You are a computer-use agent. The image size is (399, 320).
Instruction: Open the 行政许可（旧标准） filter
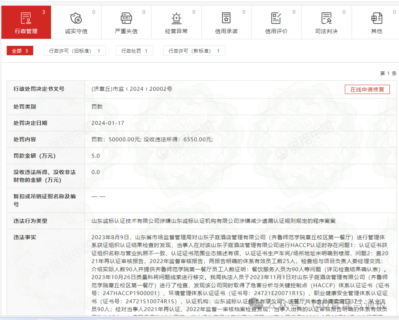point(74,51)
